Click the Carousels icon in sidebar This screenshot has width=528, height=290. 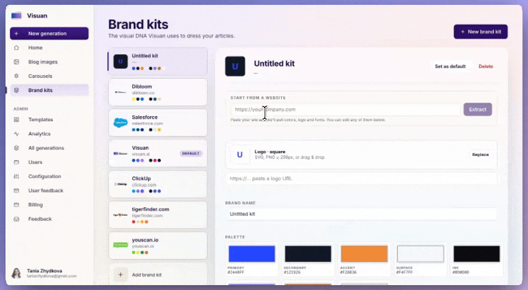16,76
